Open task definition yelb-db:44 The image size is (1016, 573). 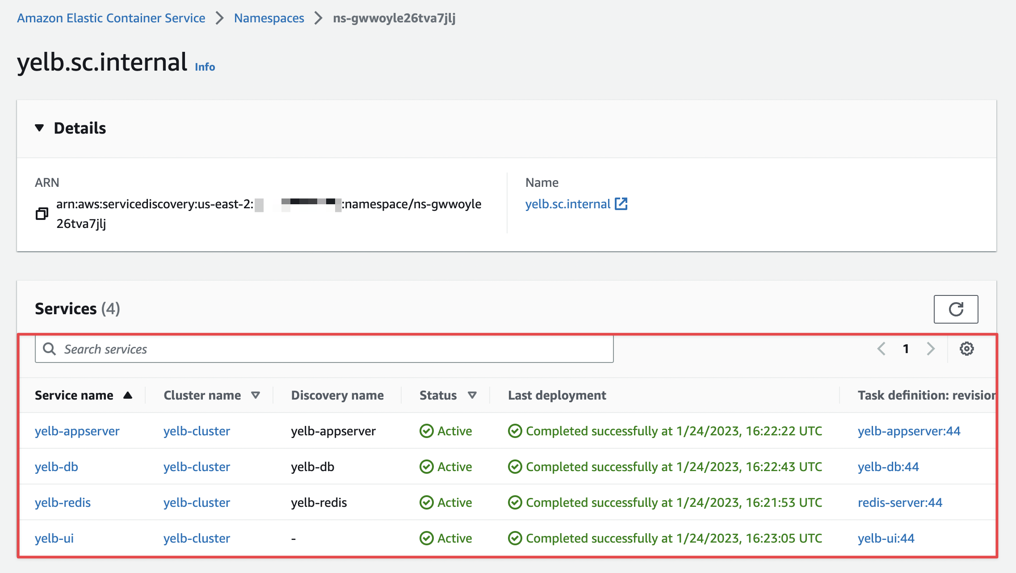888,467
